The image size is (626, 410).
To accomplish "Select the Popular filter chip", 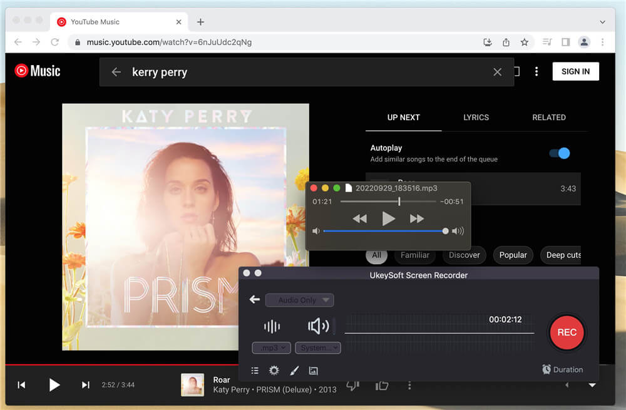I will tap(513, 255).
